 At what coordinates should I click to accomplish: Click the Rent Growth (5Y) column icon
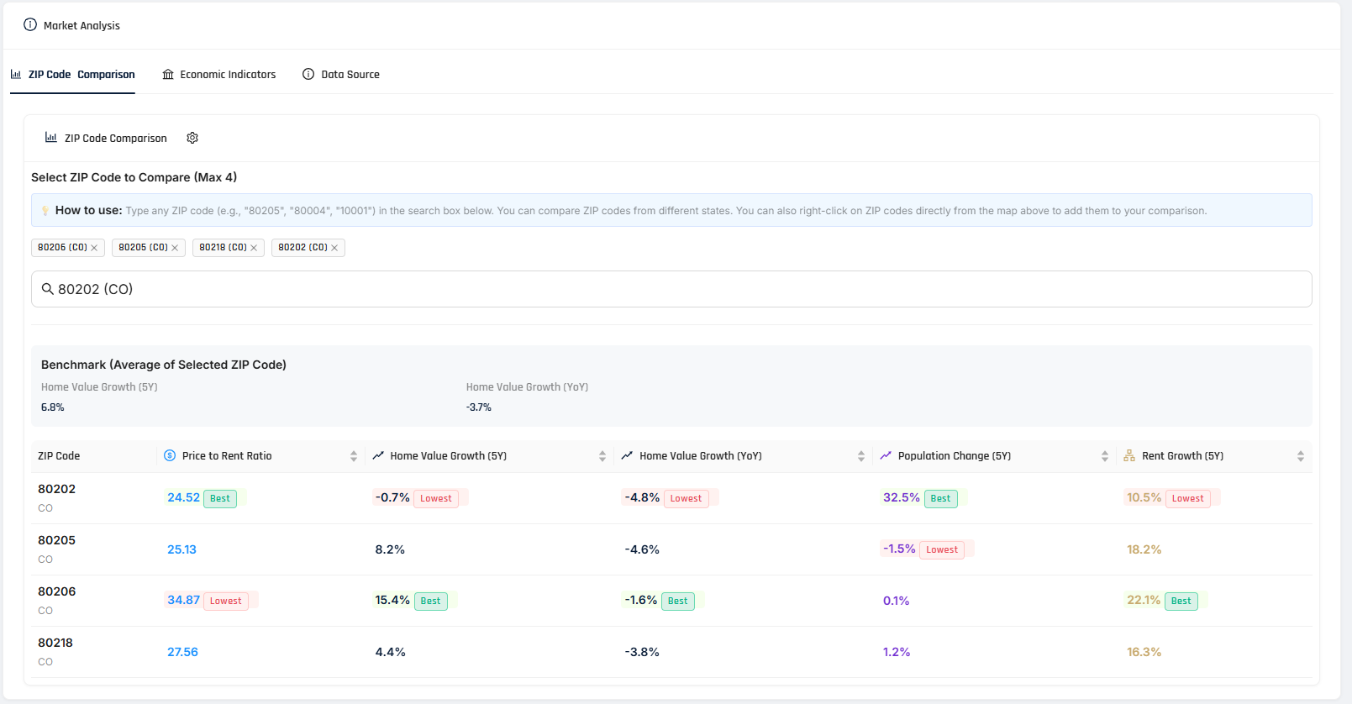(x=1128, y=455)
